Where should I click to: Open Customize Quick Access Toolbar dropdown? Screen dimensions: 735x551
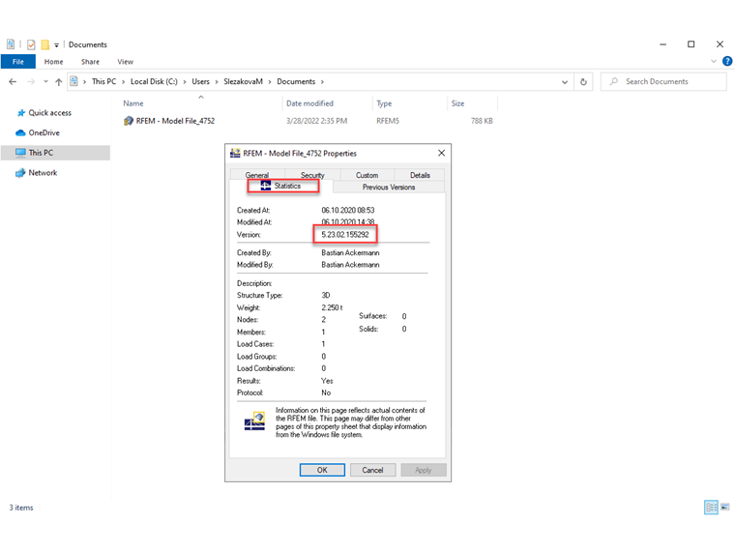point(56,45)
